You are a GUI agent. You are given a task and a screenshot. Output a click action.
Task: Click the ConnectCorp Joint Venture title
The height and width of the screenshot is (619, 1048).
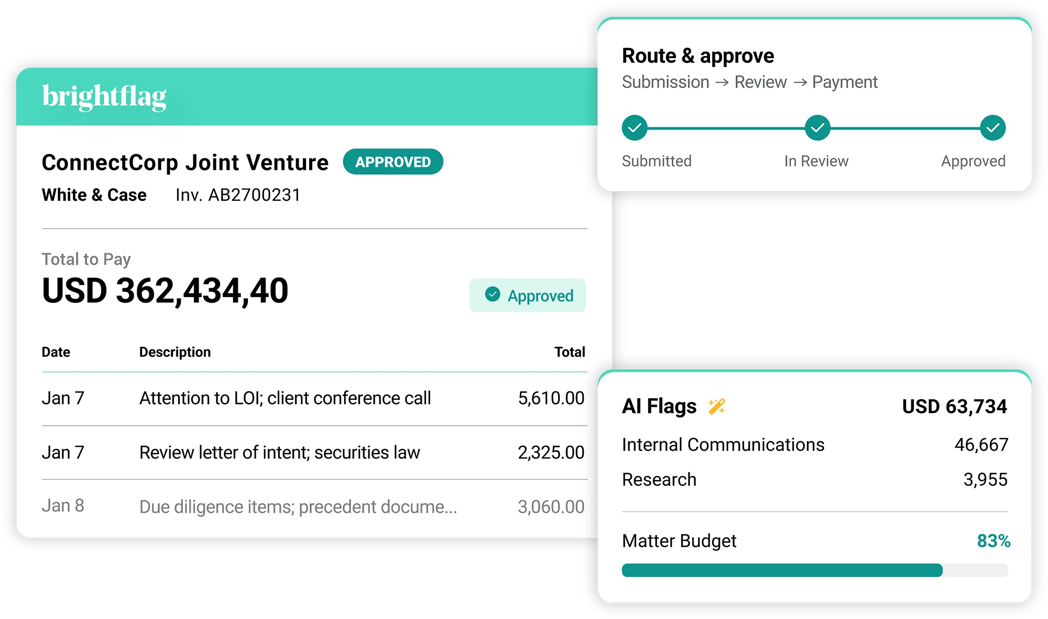tap(185, 163)
